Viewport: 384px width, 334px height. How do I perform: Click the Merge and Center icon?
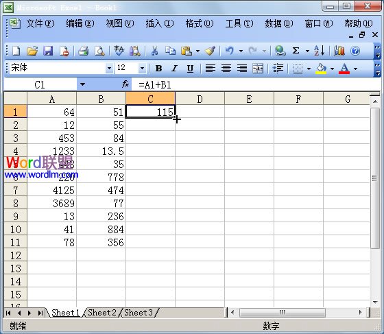pos(258,69)
